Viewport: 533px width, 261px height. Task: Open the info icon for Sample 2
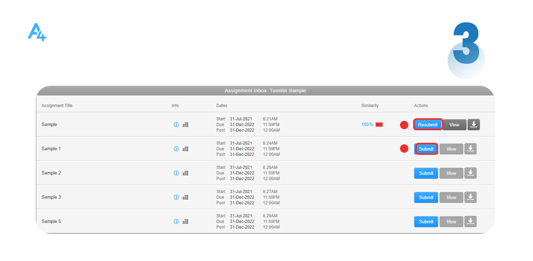pos(176,173)
